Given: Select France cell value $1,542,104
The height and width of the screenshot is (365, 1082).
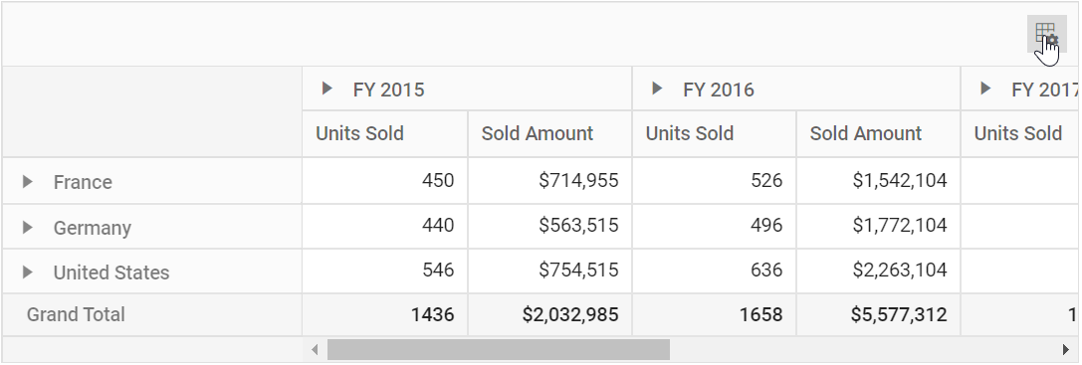Looking at the screenshot, I should coord(878,181).
